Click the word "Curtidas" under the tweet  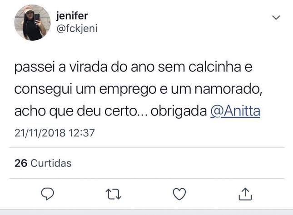[x=51, y=163]
